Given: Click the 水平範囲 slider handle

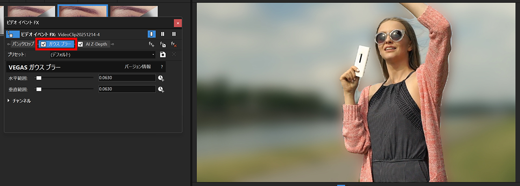Looking at the screenshot, I should coord(39,78).
